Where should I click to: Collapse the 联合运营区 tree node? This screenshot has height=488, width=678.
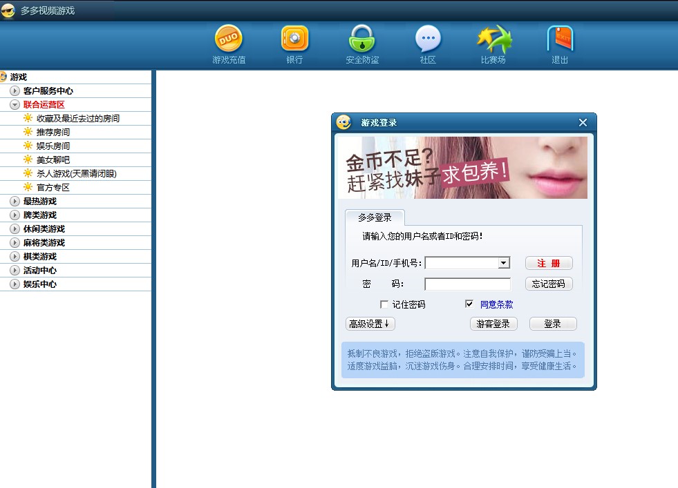[x=15, y=105]
